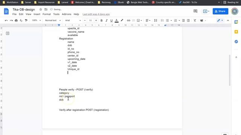Image resolution: width=241 pixels, height=135 pixels.
Task: Click the document title Tika-DB-design
Action: (x=24, y=9)
